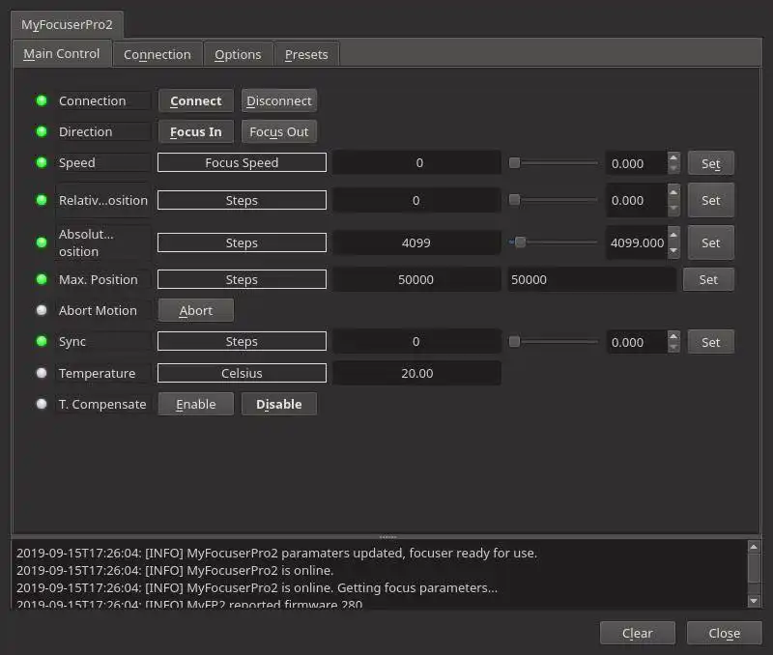773x655 pixels.
Task: Click the Sync slider handle
Action: 514,342
